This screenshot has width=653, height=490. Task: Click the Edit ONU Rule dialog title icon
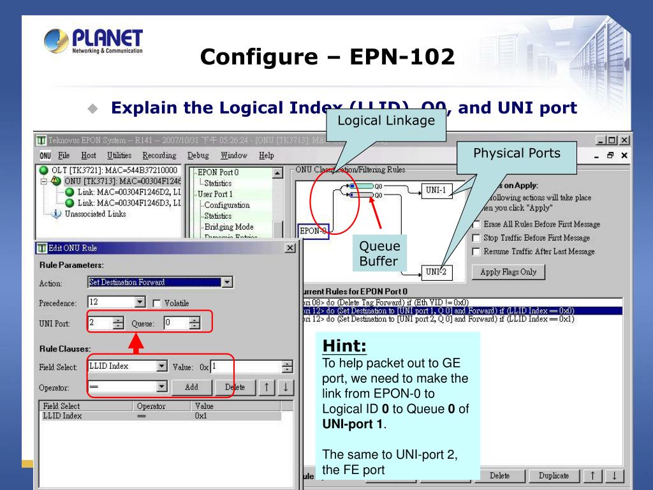(x=41, y=248)
